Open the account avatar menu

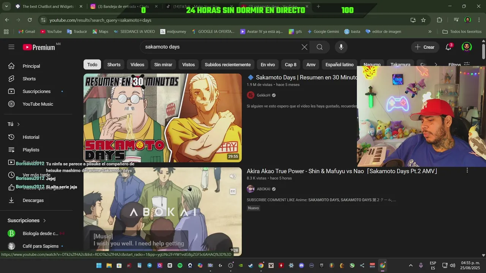[467, 47]
